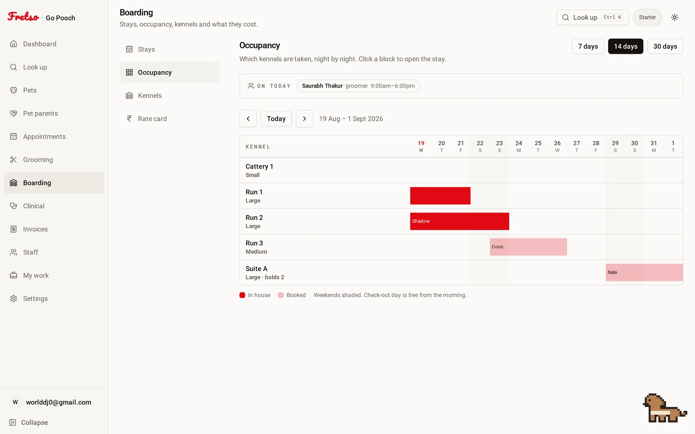Switch the view to 7 days
Viewport: 695px width, 434px height.
pyautogui.click(x=588, y=46)
